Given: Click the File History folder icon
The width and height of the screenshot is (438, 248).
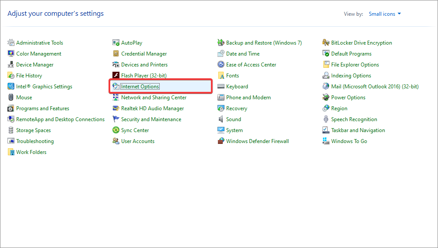Looking at the screenshot, I should [11, 75].
